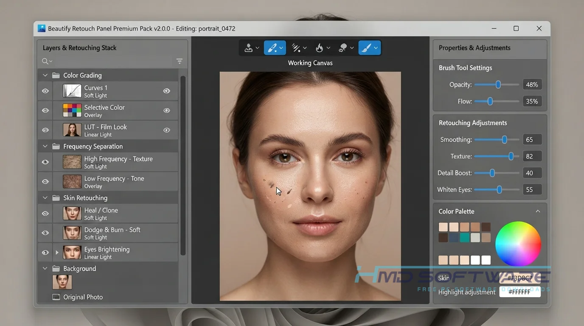
Task: Click the Background group portrait thumbnail
Action: point(62,282)
